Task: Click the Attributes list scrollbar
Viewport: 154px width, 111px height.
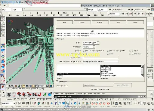Action: pos(142,71)
